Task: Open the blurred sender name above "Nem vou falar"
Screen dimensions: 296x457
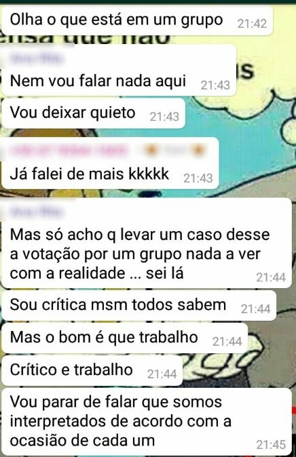Action: coord(36,58)
